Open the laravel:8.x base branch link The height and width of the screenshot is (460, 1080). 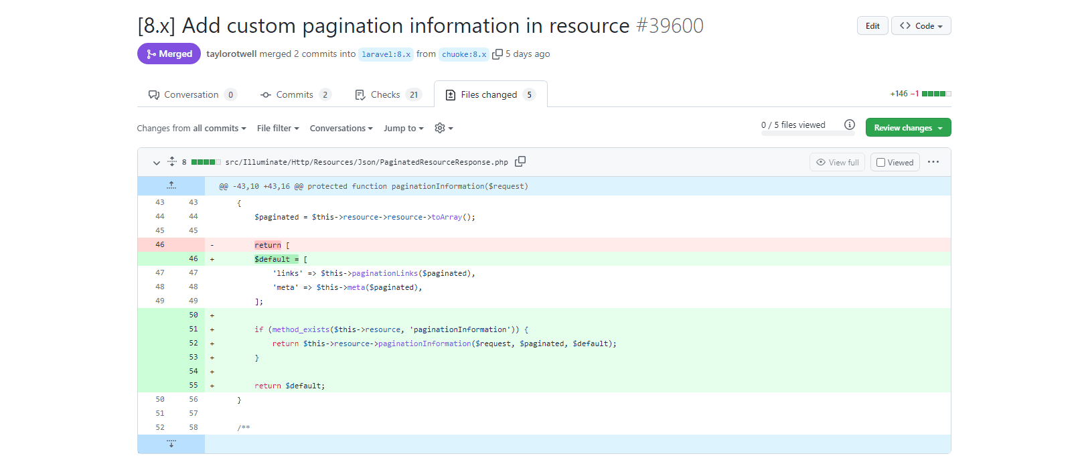[x=386, y=54]
